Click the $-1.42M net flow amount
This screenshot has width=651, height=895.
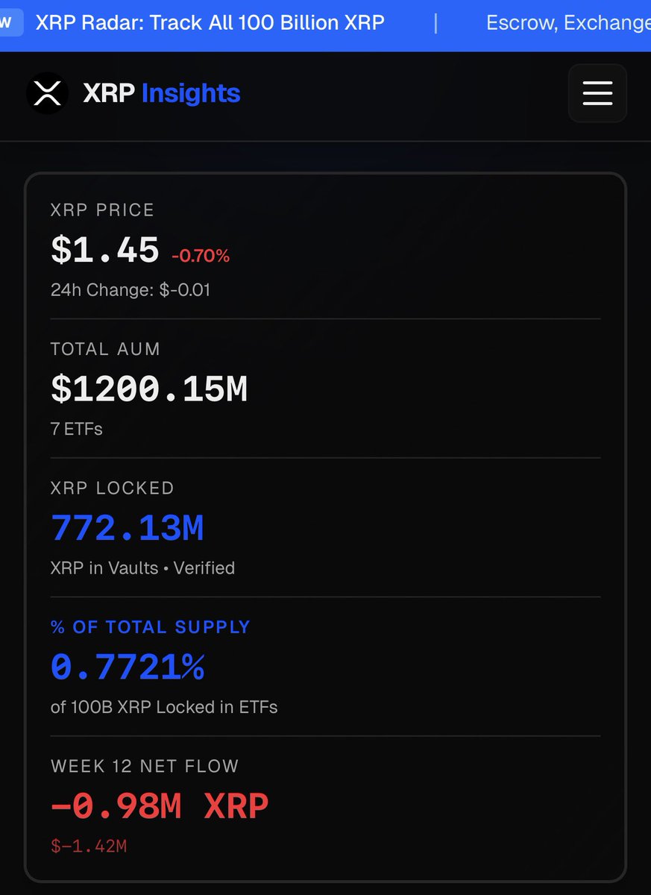click(x=89, y=846)
